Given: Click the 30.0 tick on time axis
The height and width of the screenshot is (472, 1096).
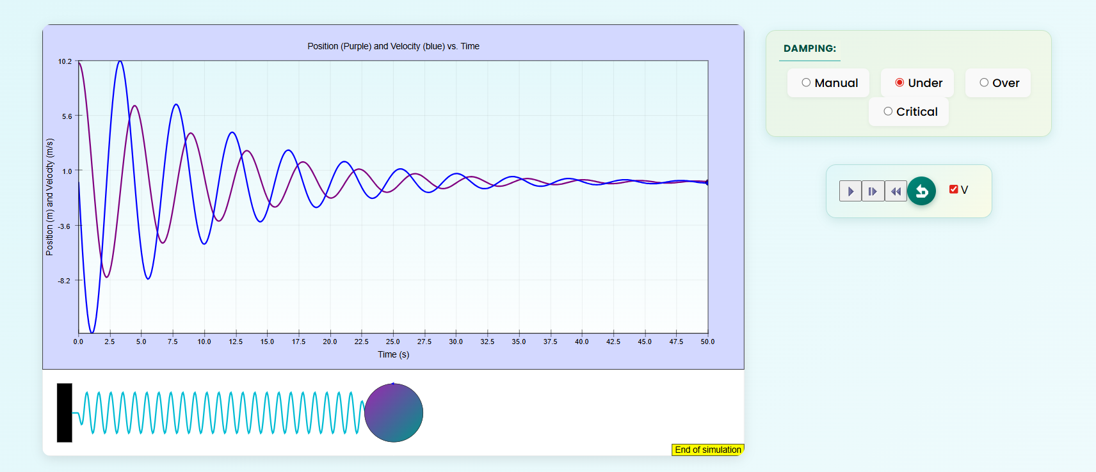Looking at the screenshot, I should click(456, 342).
